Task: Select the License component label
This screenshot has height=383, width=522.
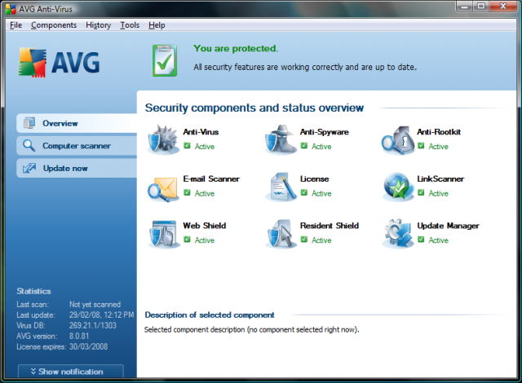Action: tap(314, 178)
